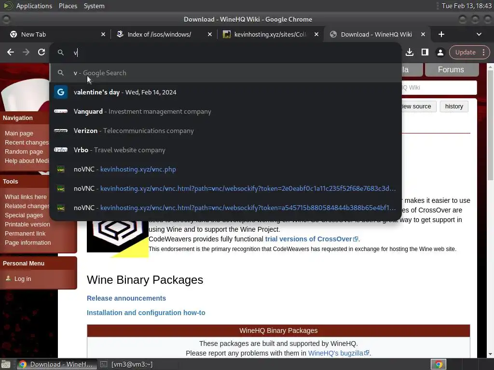Screen dimensions: 494x370
Task: Click the Vrbo logo icon in suggestions
Action: (61, 150)
